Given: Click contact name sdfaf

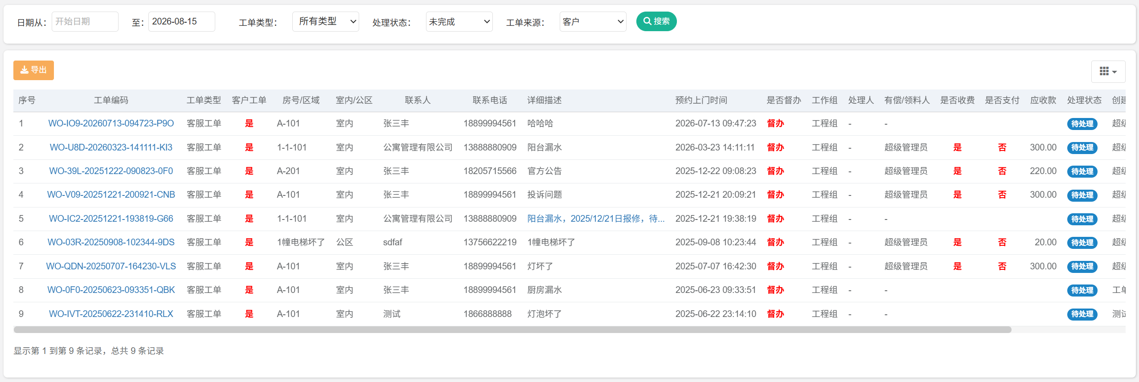Looking at the screenshot, I should pyautogui.click(x=393, y=242).
